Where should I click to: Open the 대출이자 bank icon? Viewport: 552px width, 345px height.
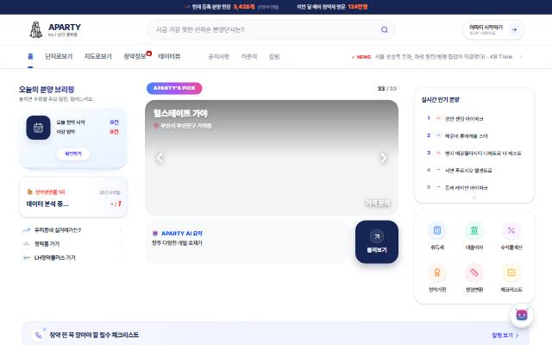pyautogui.click(x=474, y=230)
